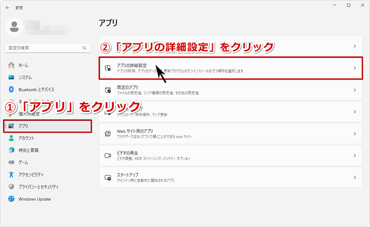Go back with the top-left arrow
Screen dimensions: 370x227
(x=7, y=8)
